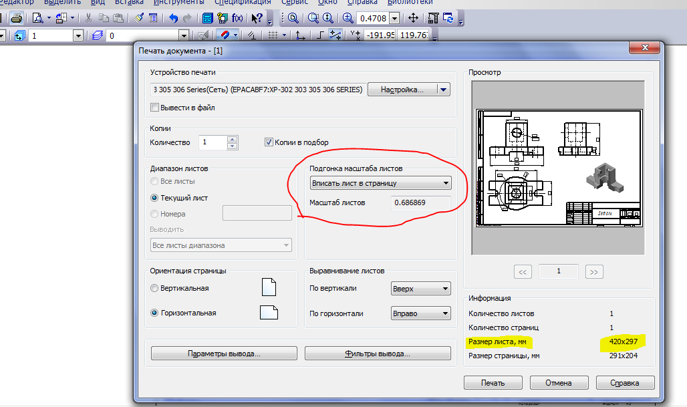
Task: Choose 'Вертикальная' page orientation
Action: pyautogui.click(x=154, y=288)
